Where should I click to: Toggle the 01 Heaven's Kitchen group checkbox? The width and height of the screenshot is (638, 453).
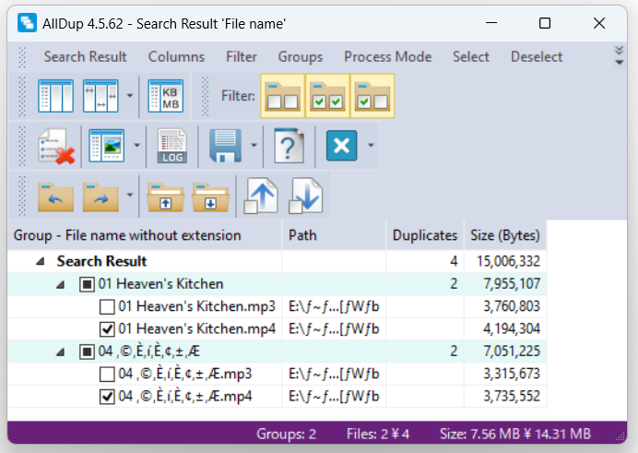point(87,284)
